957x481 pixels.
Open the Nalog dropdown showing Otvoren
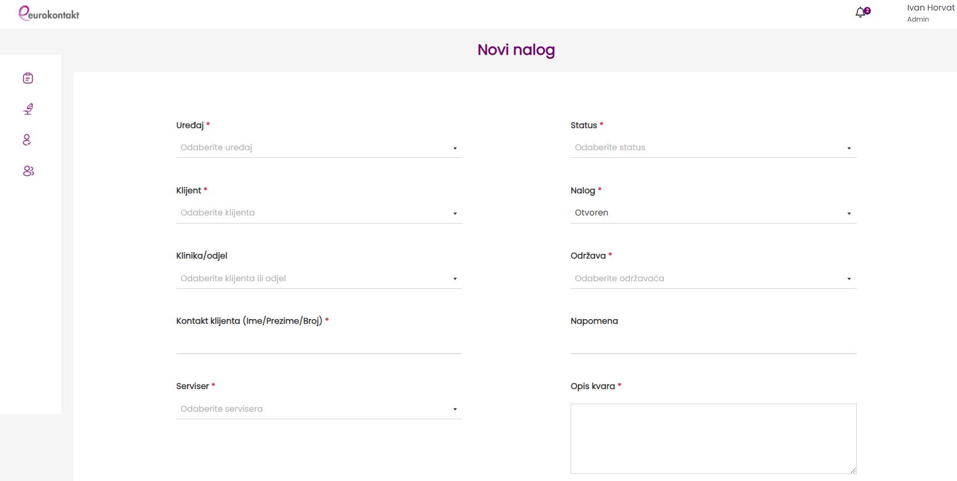pyautogui.click(x=713, y=213)
